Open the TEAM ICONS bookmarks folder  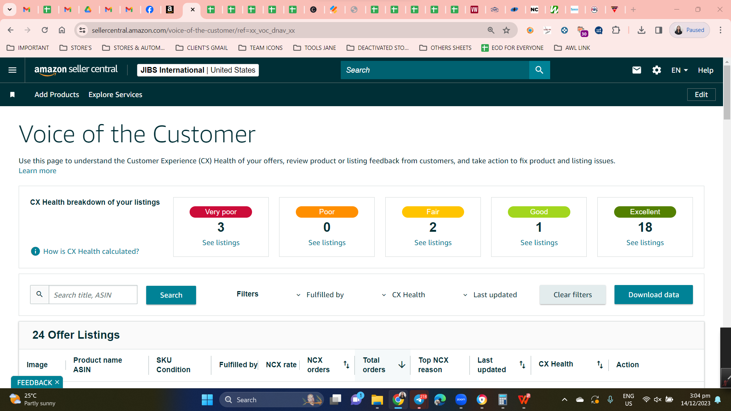coord(261,48)
